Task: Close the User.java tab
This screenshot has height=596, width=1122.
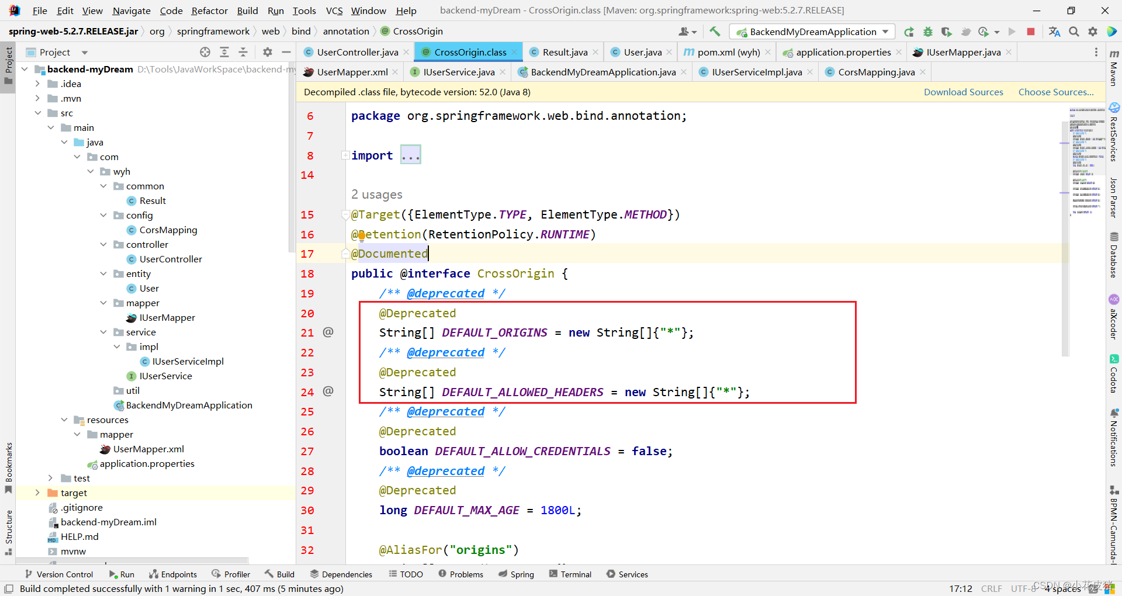Action: pyautogui.click(x=670, y=52)
